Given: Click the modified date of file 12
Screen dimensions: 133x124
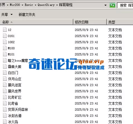Looking at the screenshot, I should [86, 30].
